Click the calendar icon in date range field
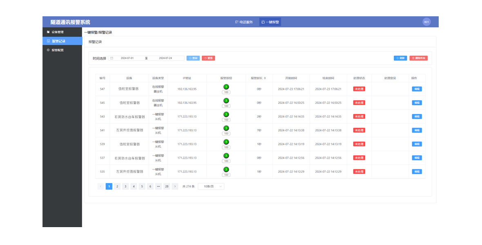 click(x=112, y=58)
